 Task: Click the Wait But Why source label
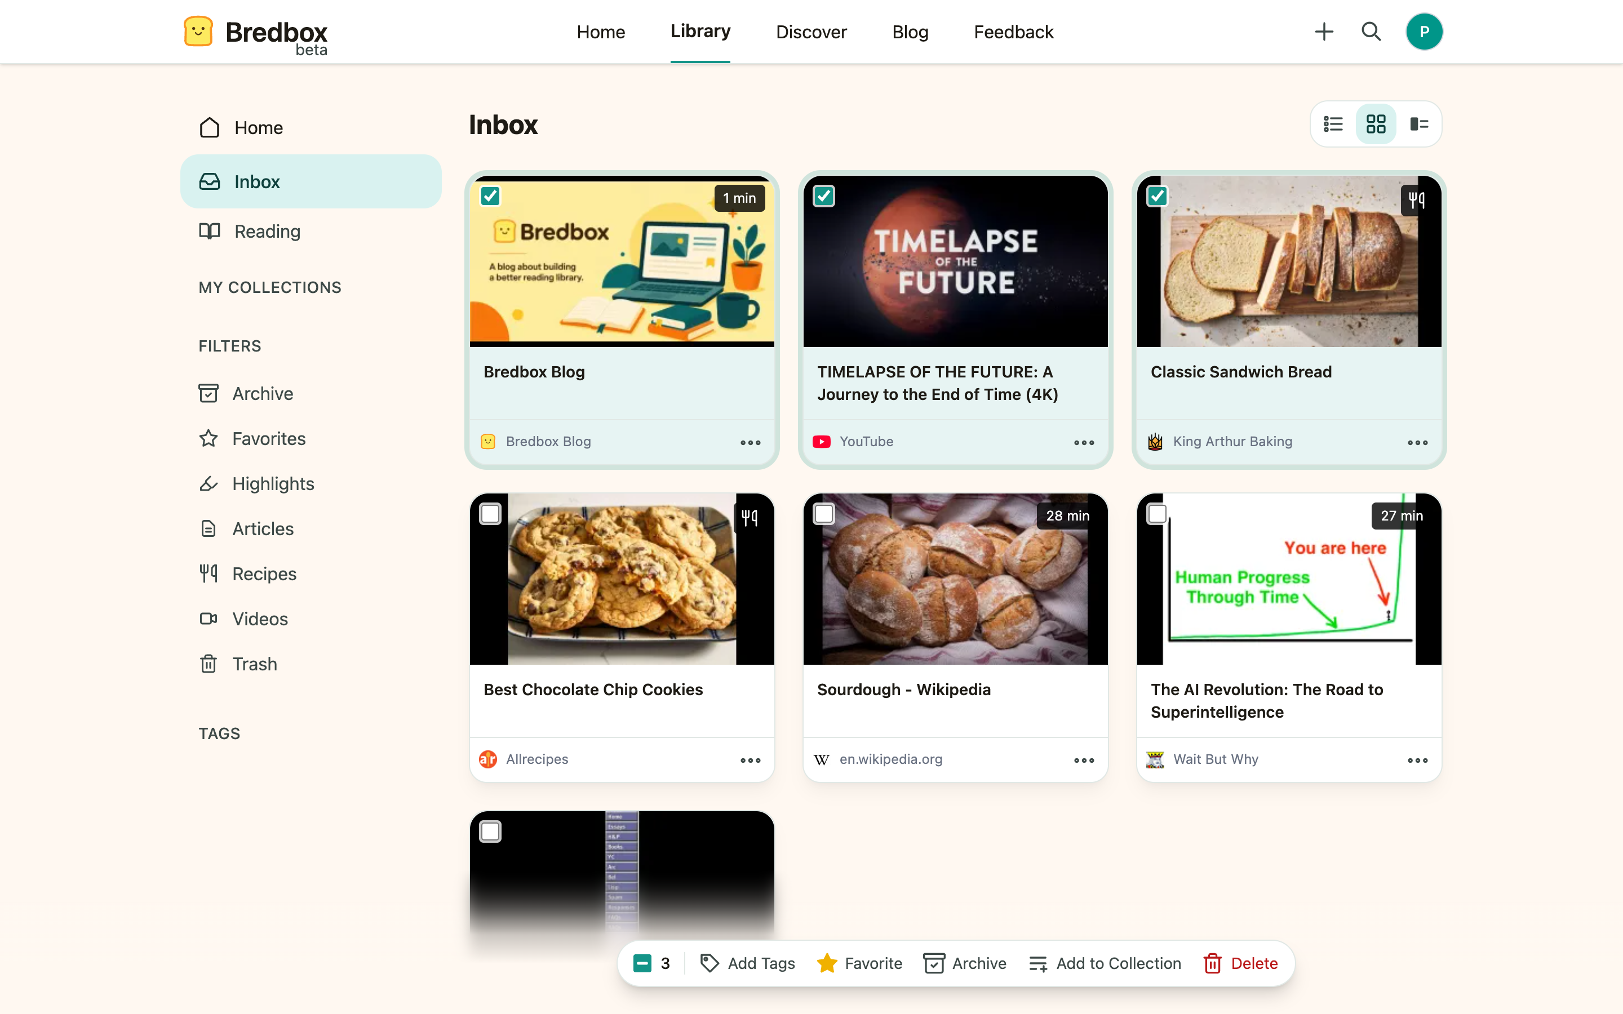point(1215,760)
